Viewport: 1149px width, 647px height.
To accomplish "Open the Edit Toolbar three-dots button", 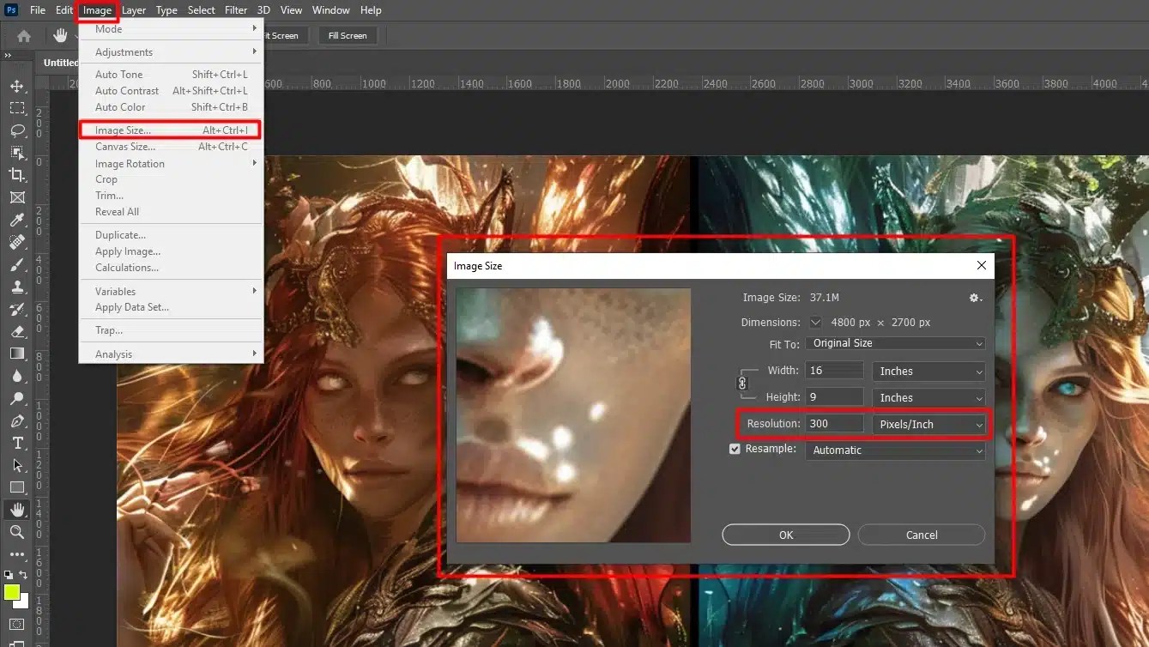I will click(16, 554).
